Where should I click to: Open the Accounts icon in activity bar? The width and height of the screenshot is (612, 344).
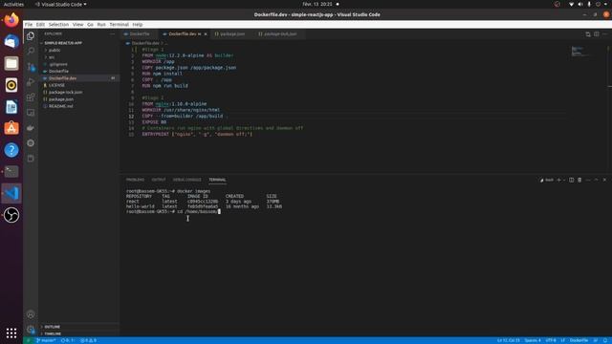pos(31,314)
